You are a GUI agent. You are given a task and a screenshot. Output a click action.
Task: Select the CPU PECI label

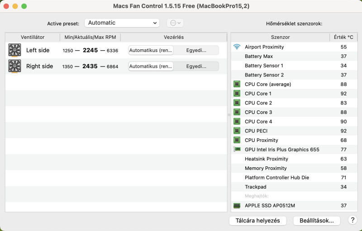coord(256,131)
